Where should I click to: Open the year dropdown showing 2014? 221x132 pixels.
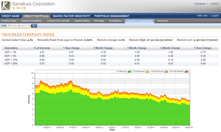(x=11, y=26)
